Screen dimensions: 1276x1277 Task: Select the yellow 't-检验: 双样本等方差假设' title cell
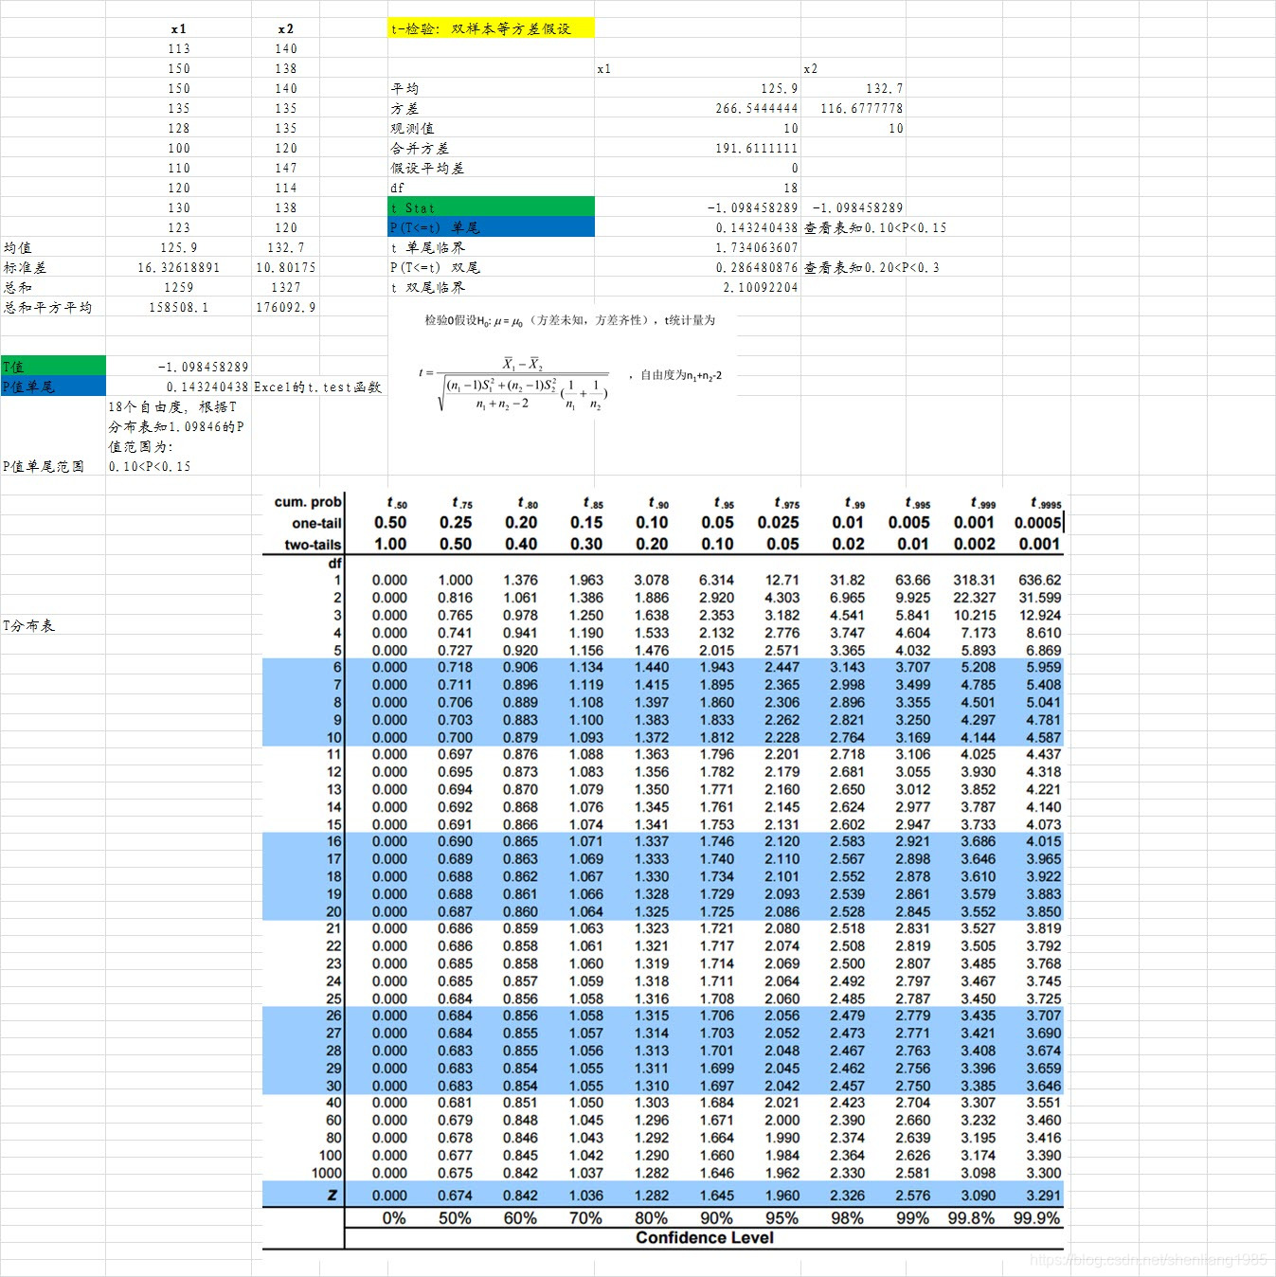coord(491,28)
